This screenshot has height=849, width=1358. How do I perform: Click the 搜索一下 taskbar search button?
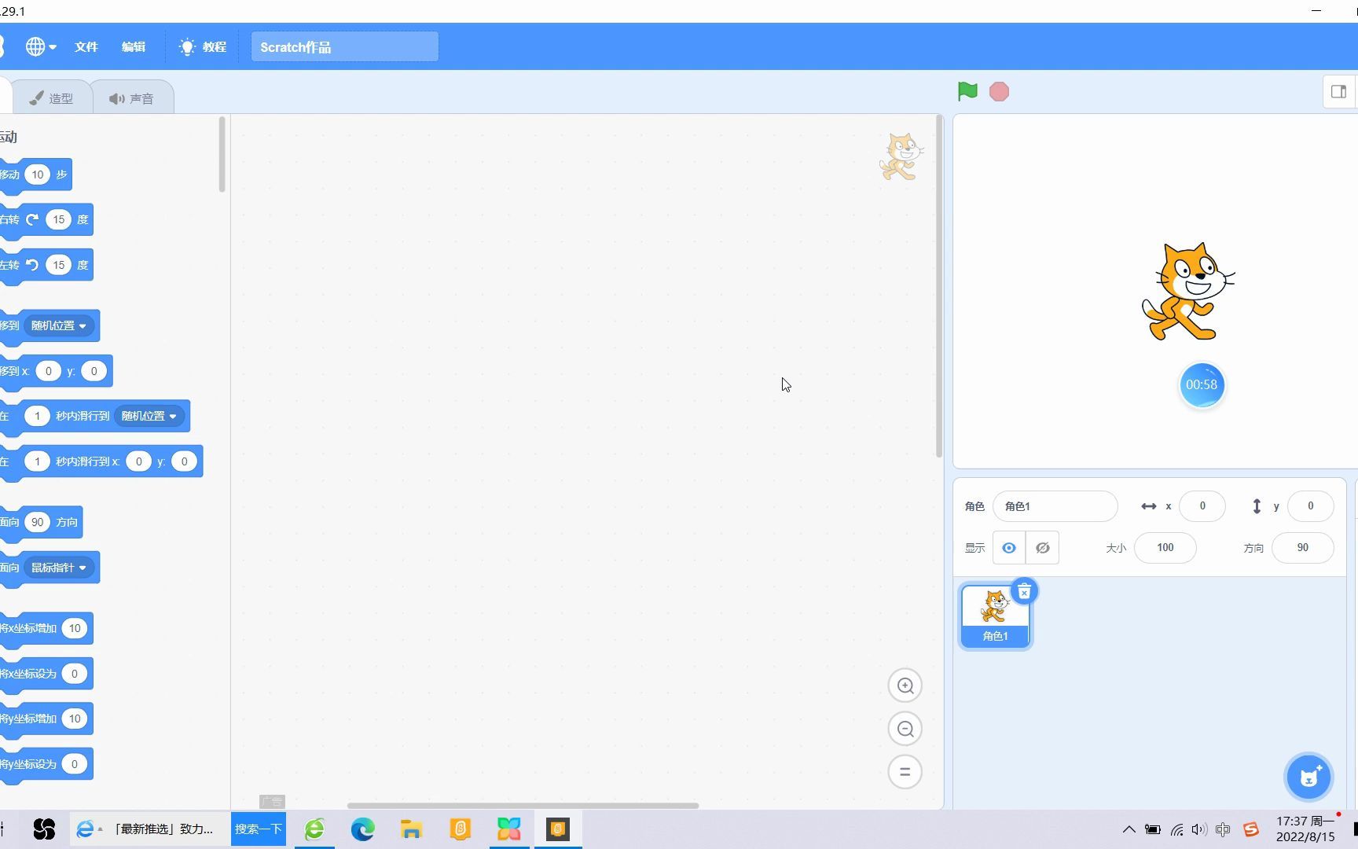click(259, 829)
